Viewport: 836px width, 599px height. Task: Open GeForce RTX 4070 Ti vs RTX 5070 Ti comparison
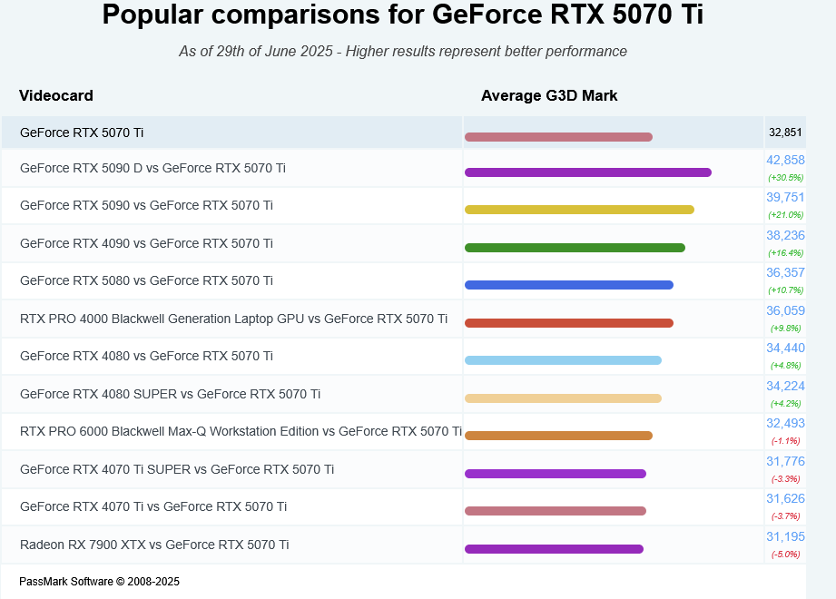153,506
